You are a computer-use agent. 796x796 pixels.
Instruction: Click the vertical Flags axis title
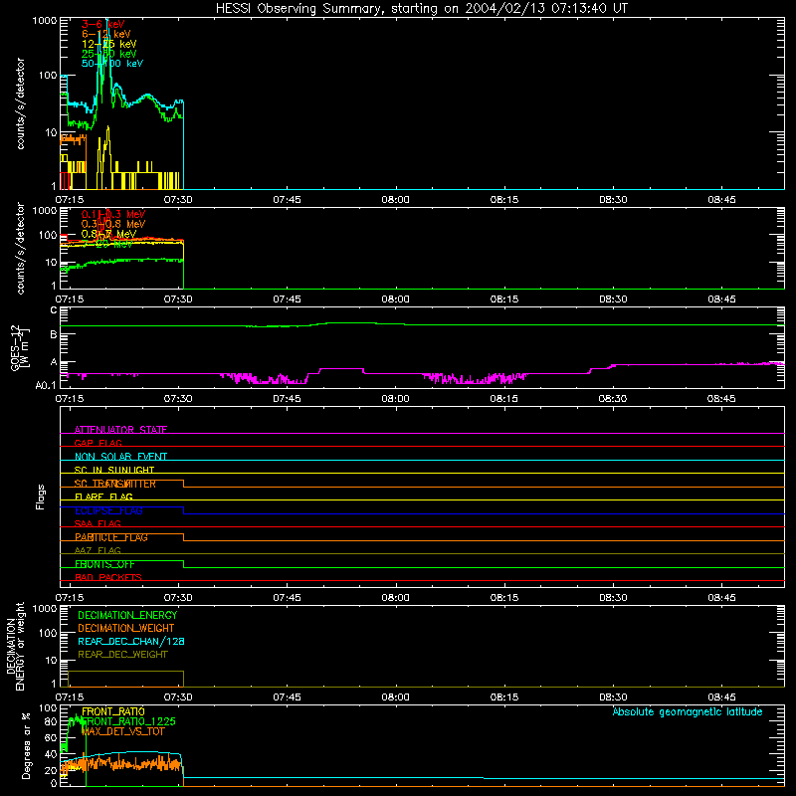tap(40, 497)
